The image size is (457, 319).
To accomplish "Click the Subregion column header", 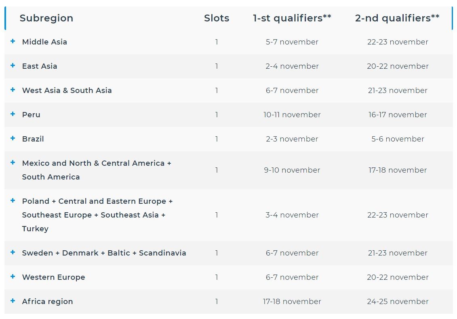I will coord(46,18).
